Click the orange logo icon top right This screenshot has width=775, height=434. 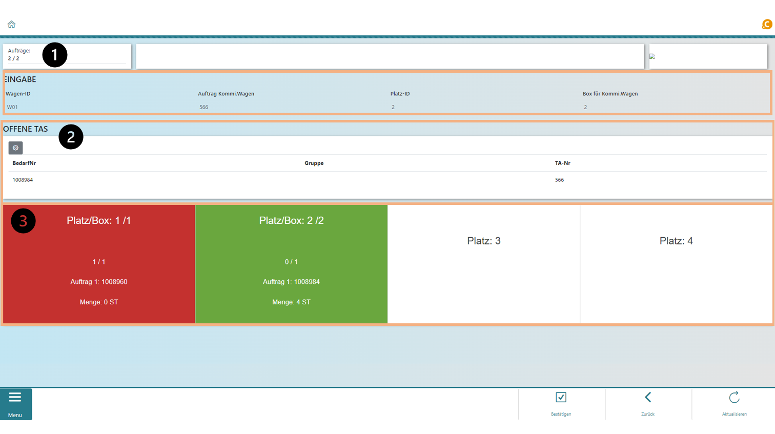pyautogui.click(x=767, y=24)
